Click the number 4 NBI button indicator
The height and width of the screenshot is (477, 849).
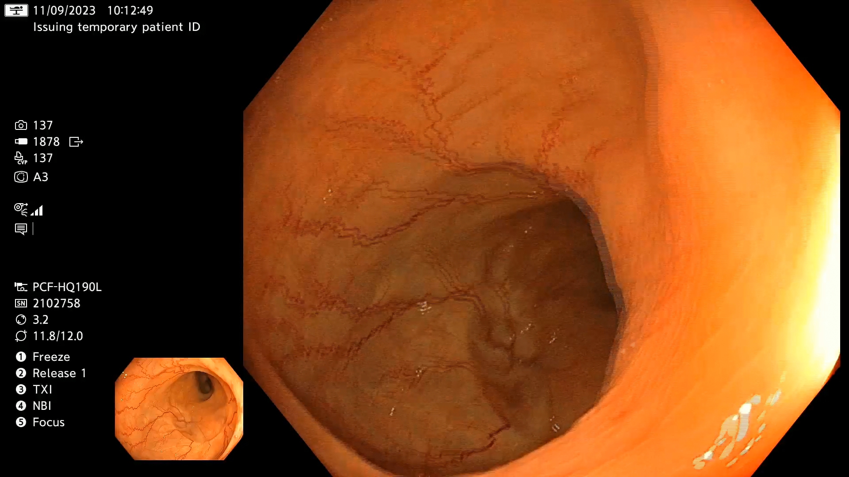click(21, 406)
